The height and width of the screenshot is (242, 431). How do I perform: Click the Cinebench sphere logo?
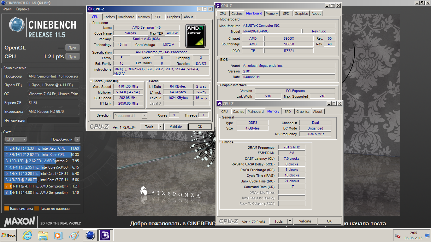16,25
